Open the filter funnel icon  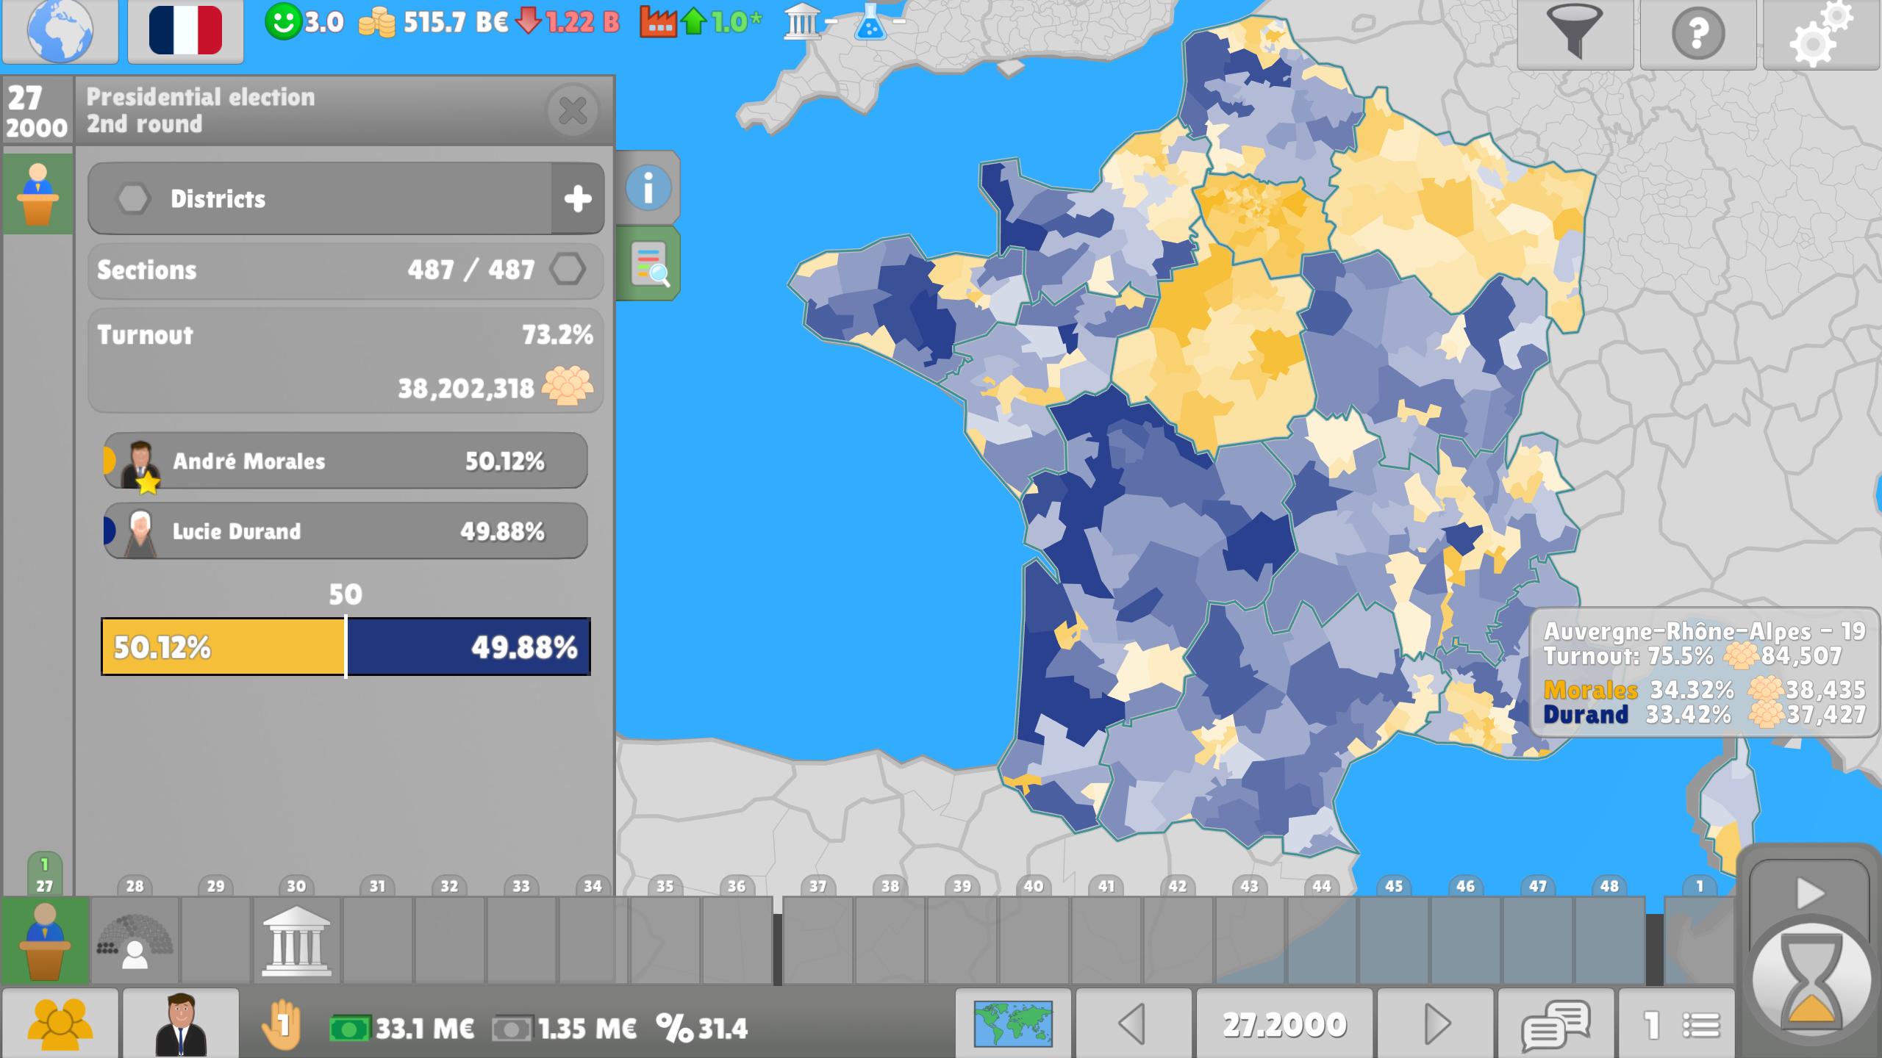tap(1575, 34)
